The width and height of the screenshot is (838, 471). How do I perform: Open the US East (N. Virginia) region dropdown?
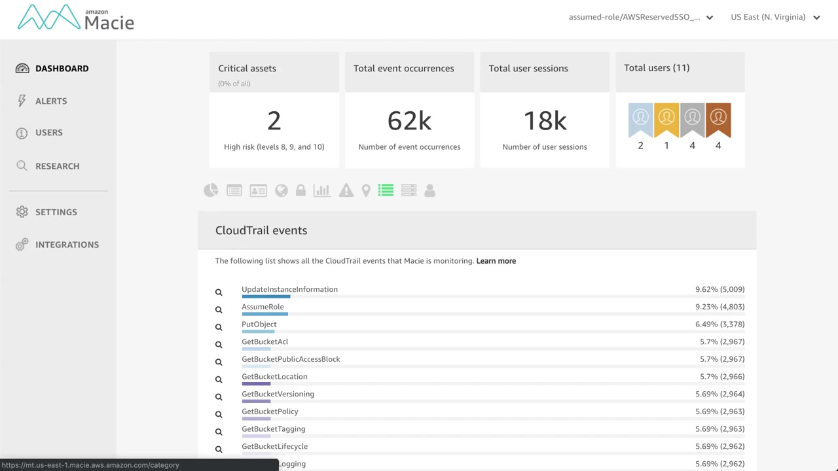point(775,17)
